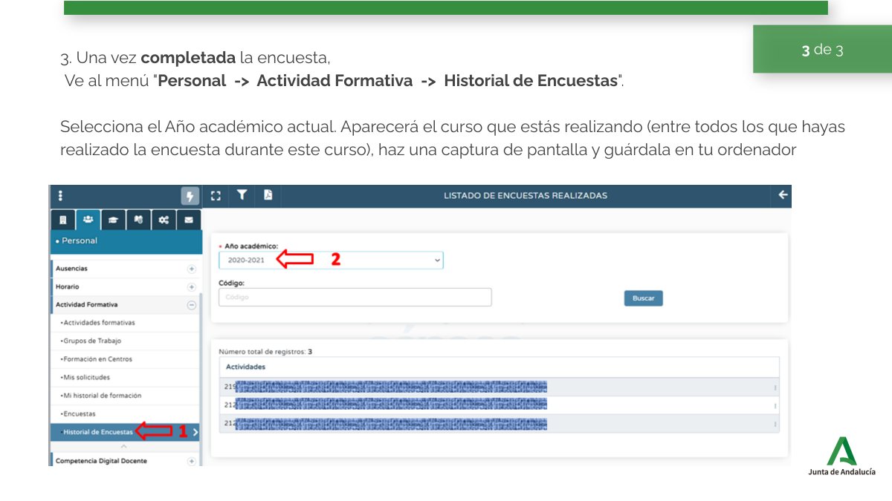The width and height of the screenshot is (892, 501).
Task: Open the options menu of the 219 row
Action: pos(775,387)
